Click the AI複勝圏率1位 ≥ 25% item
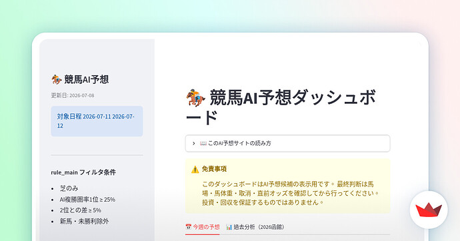The image size is (460, 241). point(87,200)
